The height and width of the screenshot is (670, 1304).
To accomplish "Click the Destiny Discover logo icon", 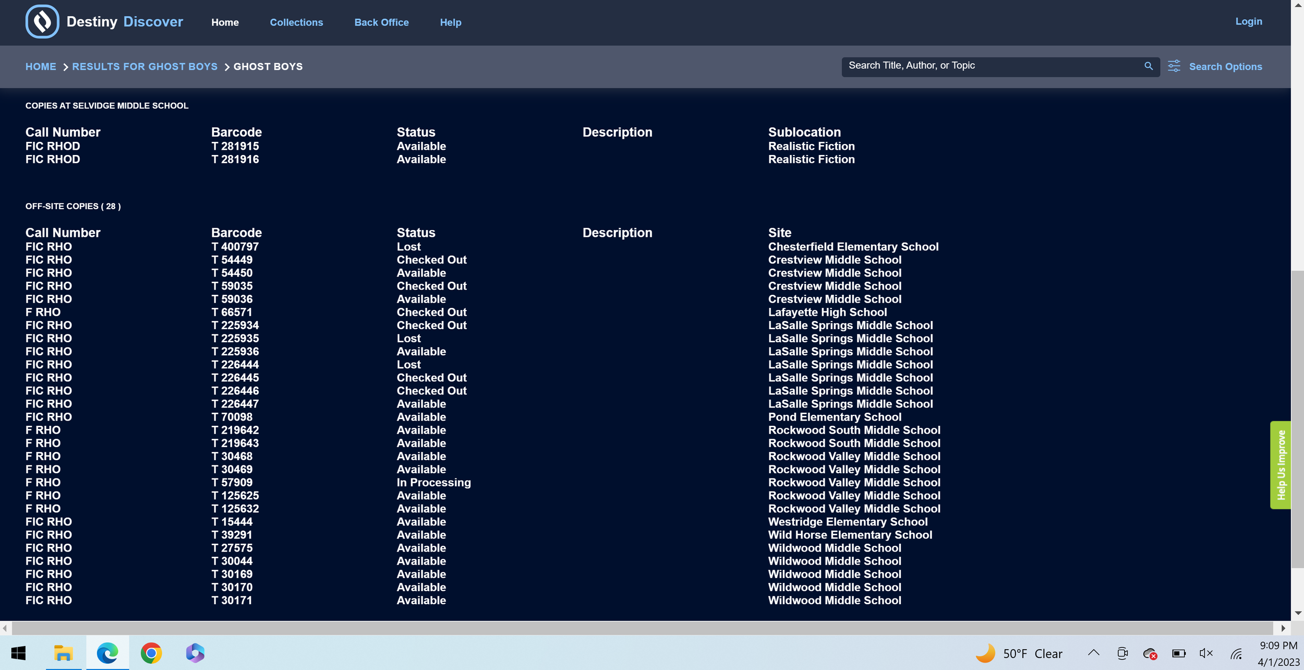I will [x=42, y=22].
